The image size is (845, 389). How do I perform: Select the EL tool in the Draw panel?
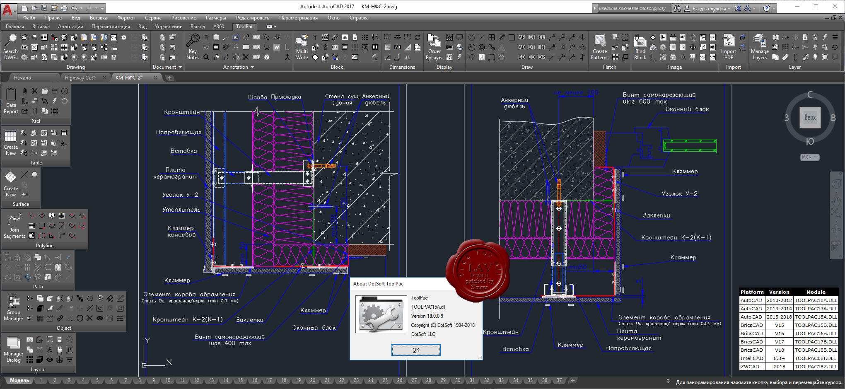coord(542,37)
